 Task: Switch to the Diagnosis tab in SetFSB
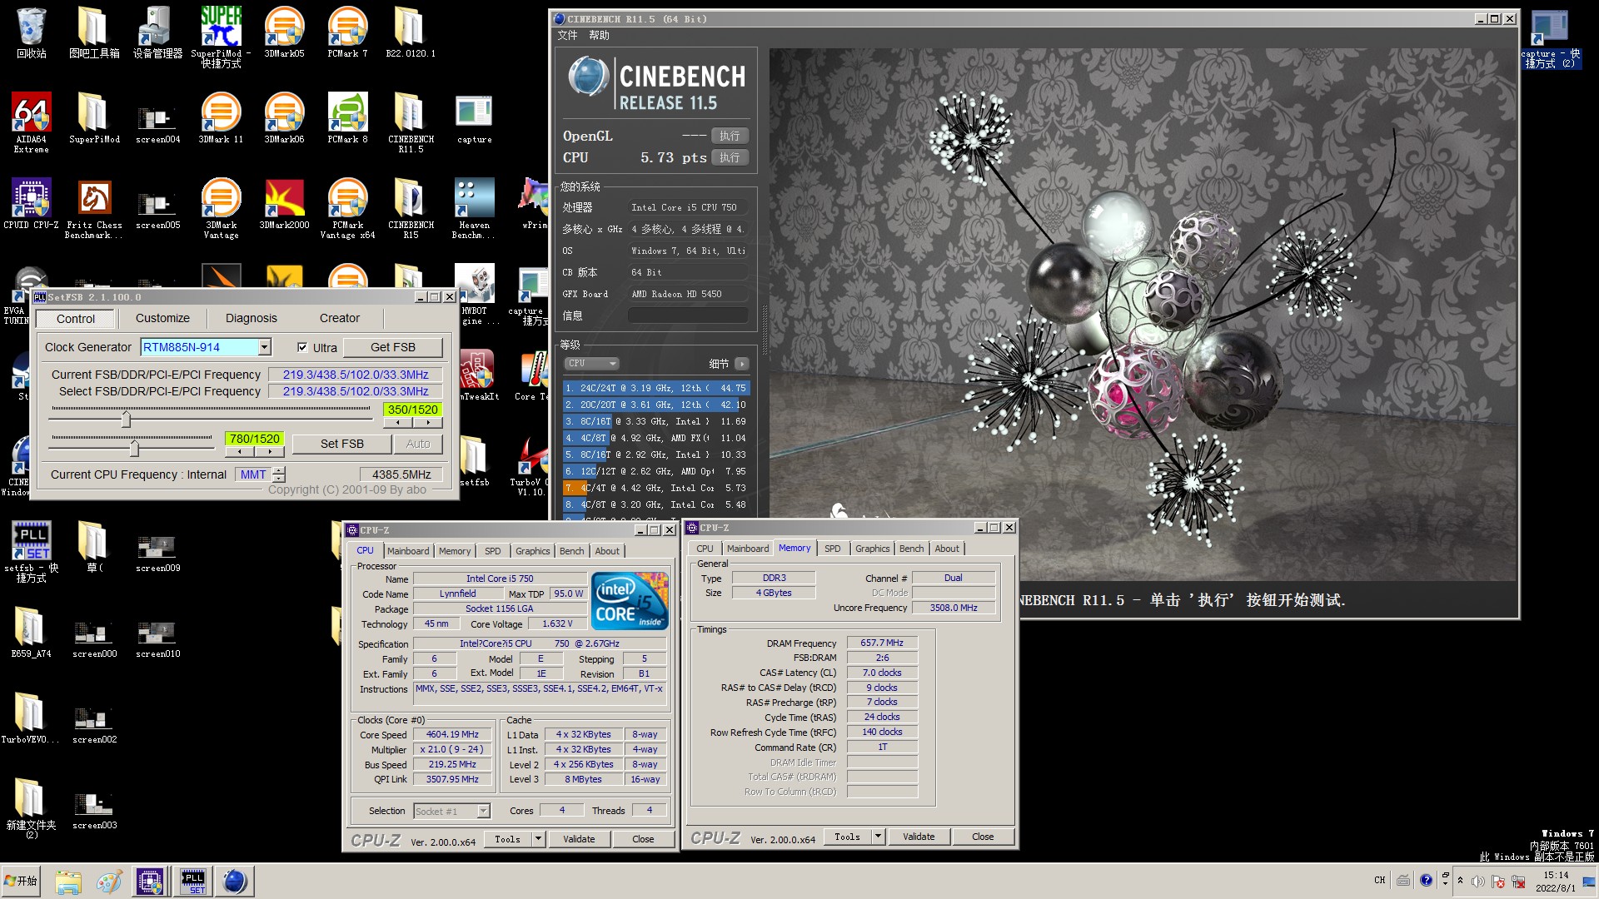(251, 318)
